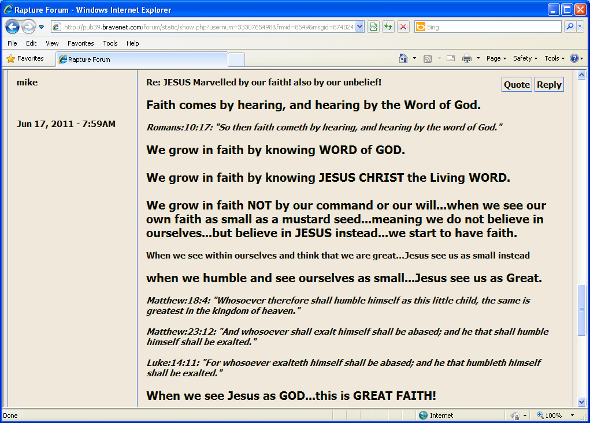Open the Tools menu in menu bar
The width and height of the screenshot is (590, 423).
110,43
